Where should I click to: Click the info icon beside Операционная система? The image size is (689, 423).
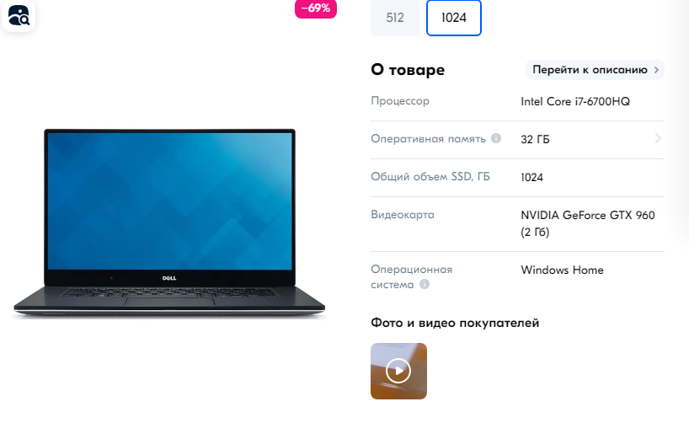point(425,284)
